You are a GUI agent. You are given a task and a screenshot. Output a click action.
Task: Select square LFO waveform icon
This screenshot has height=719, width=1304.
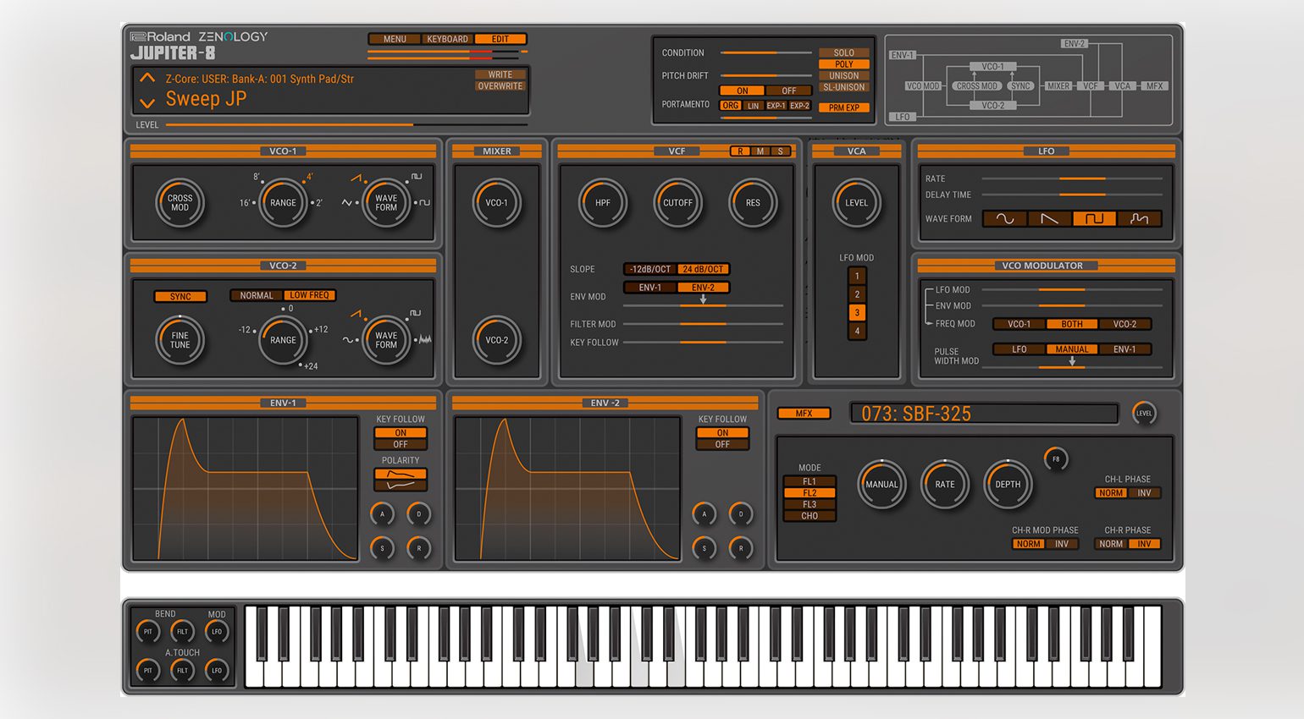[x=1094, y=218]
